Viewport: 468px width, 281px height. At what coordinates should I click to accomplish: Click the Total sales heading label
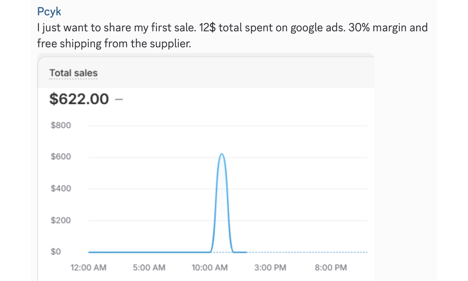click(73, 73)
